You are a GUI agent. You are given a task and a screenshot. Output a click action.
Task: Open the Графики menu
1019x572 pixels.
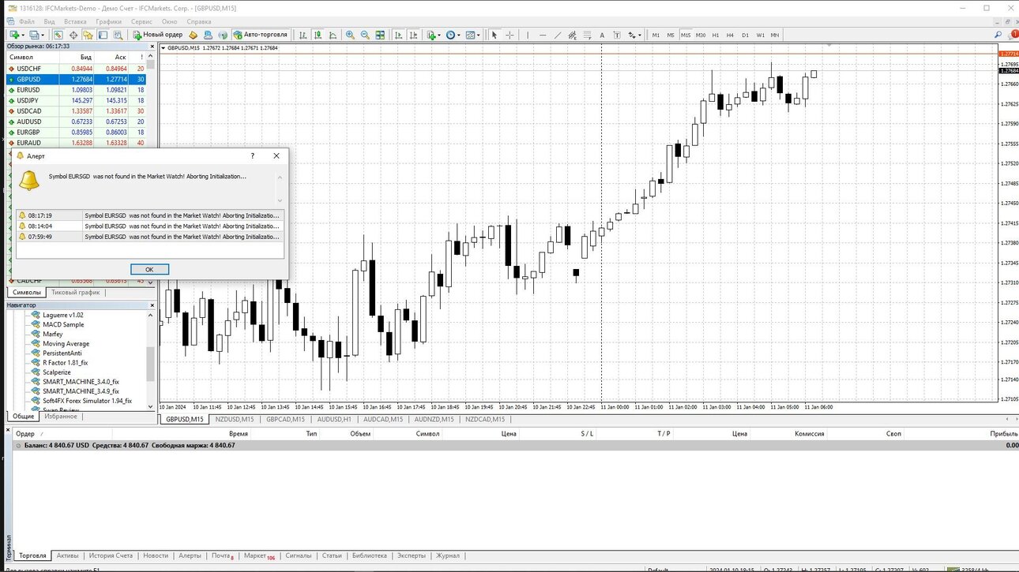click(109, 21)
